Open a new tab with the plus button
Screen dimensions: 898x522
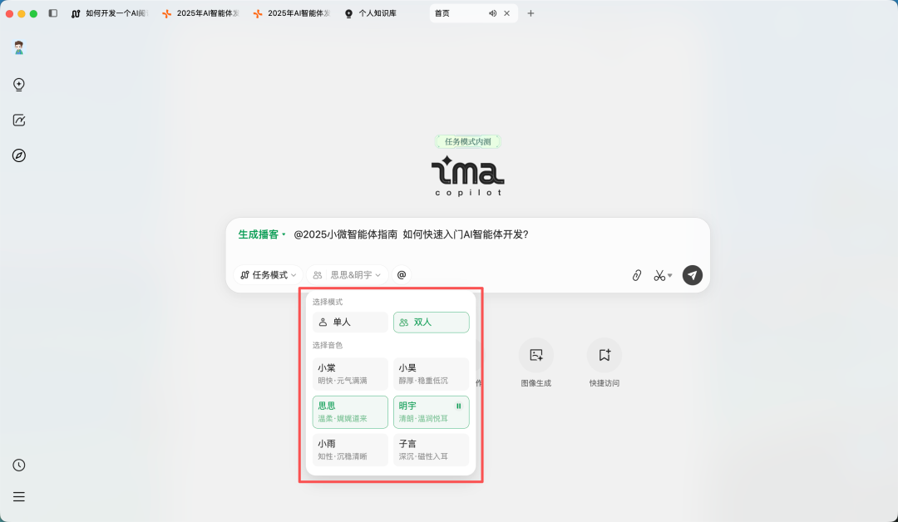pyautogui.click(x=530, y=13)
